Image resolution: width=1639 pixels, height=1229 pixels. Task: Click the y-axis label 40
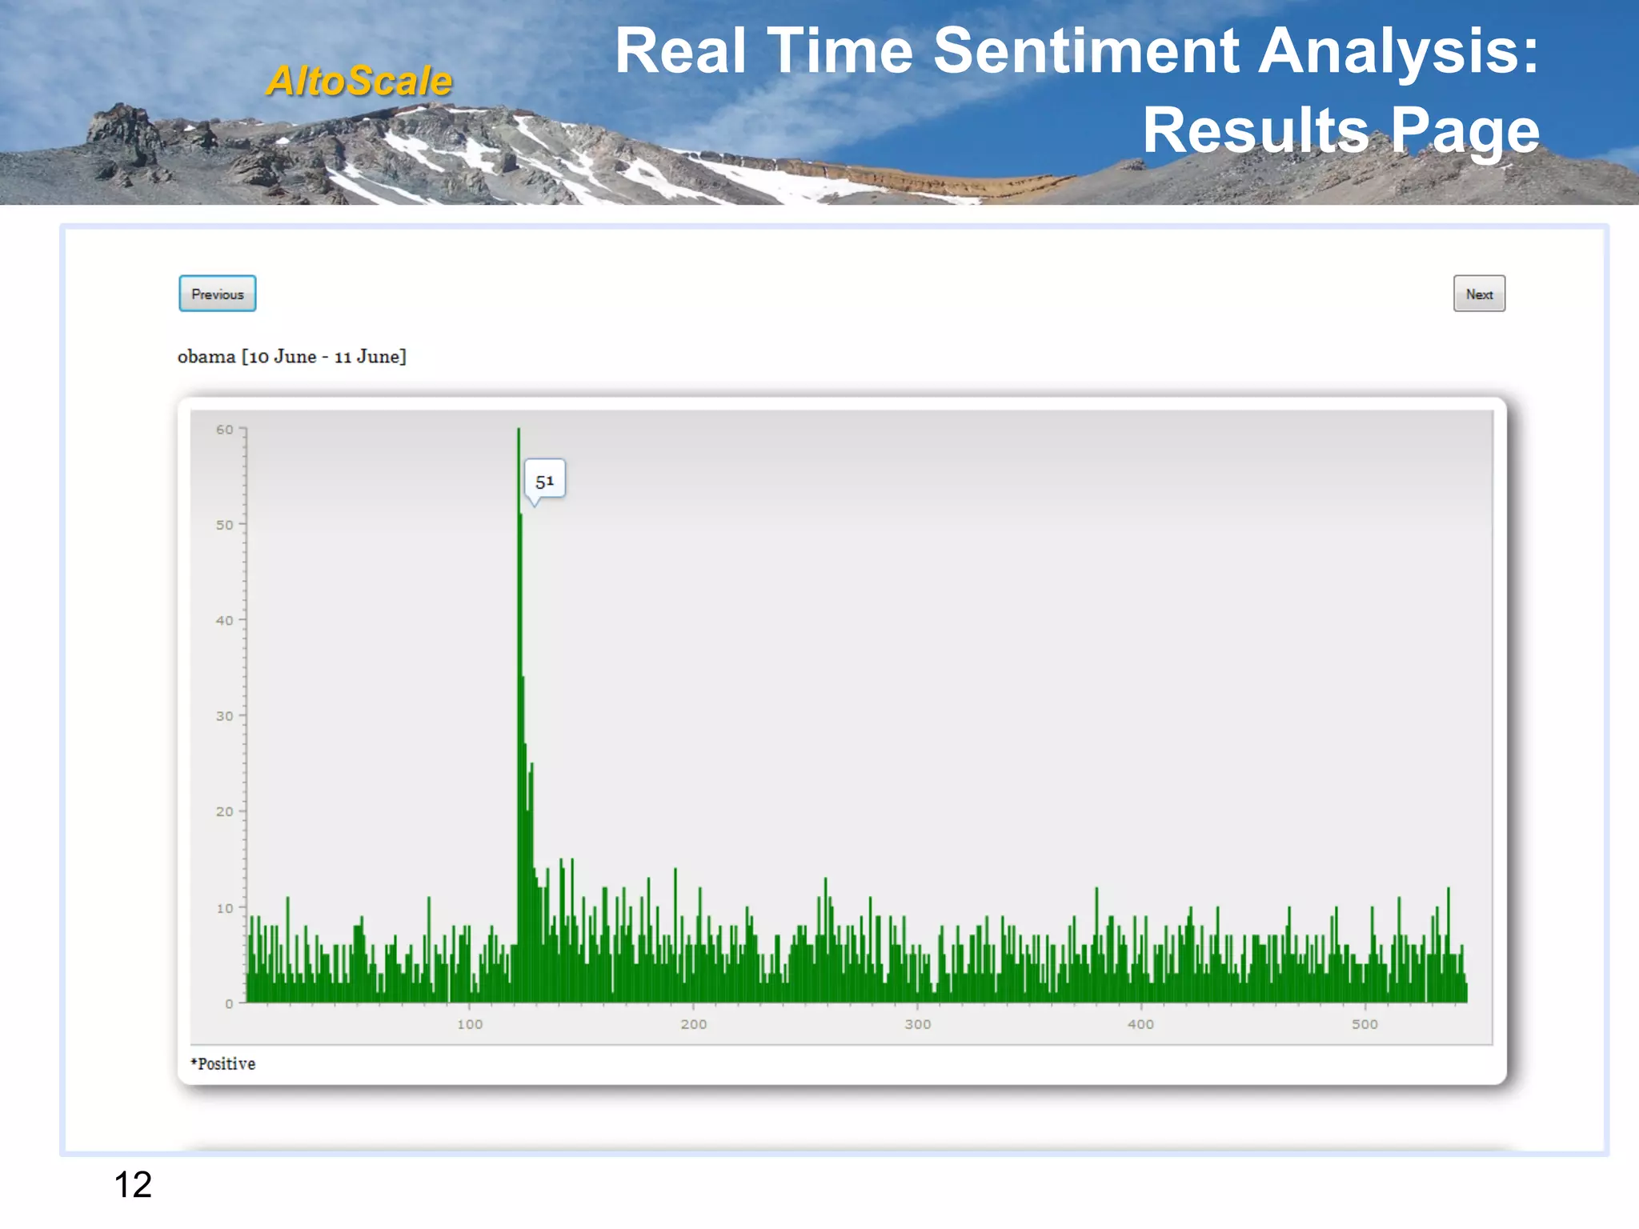click(225, 620)
